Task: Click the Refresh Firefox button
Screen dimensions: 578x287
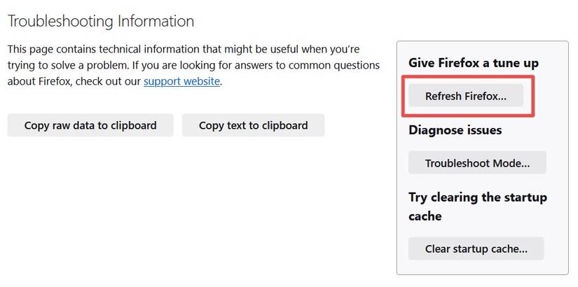Action: [x=465, y=96]
